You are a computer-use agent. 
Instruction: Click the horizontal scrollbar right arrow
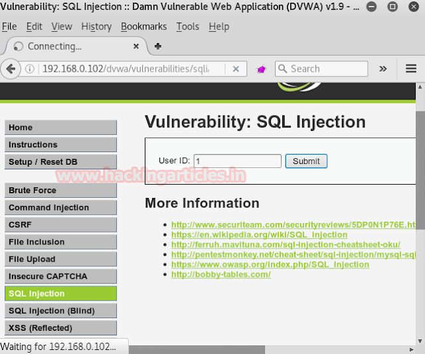(411, 349)
